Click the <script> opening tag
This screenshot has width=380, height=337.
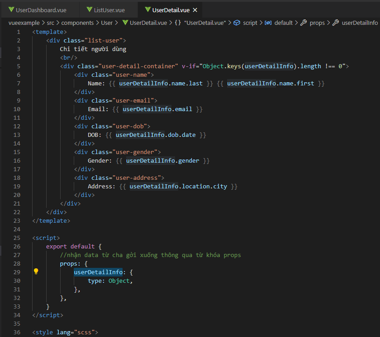coord(46,238)
